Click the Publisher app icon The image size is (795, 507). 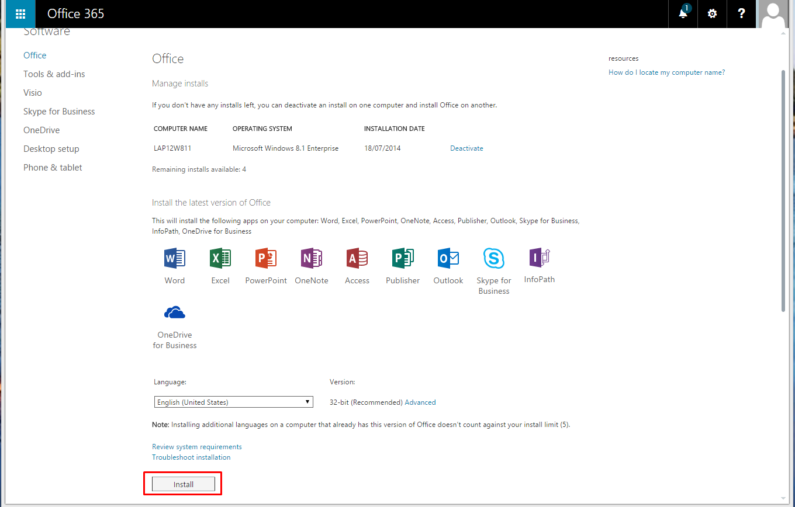403,258
